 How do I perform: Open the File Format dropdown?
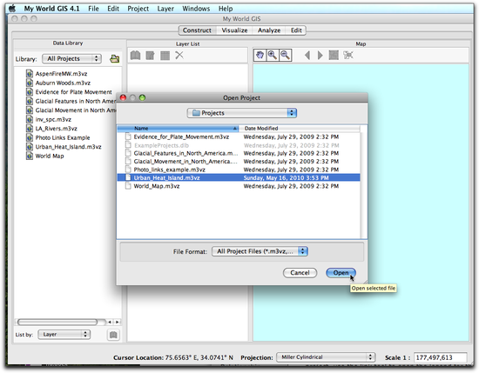click(x=260, y=251)
